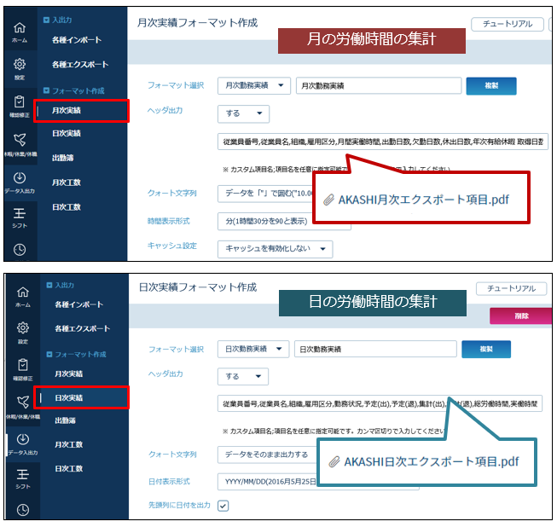This screenshot has height=527, width=557.
Task: Click the 複製 button beside 月次勤務実績 name
Action: (x=491, y=86)
